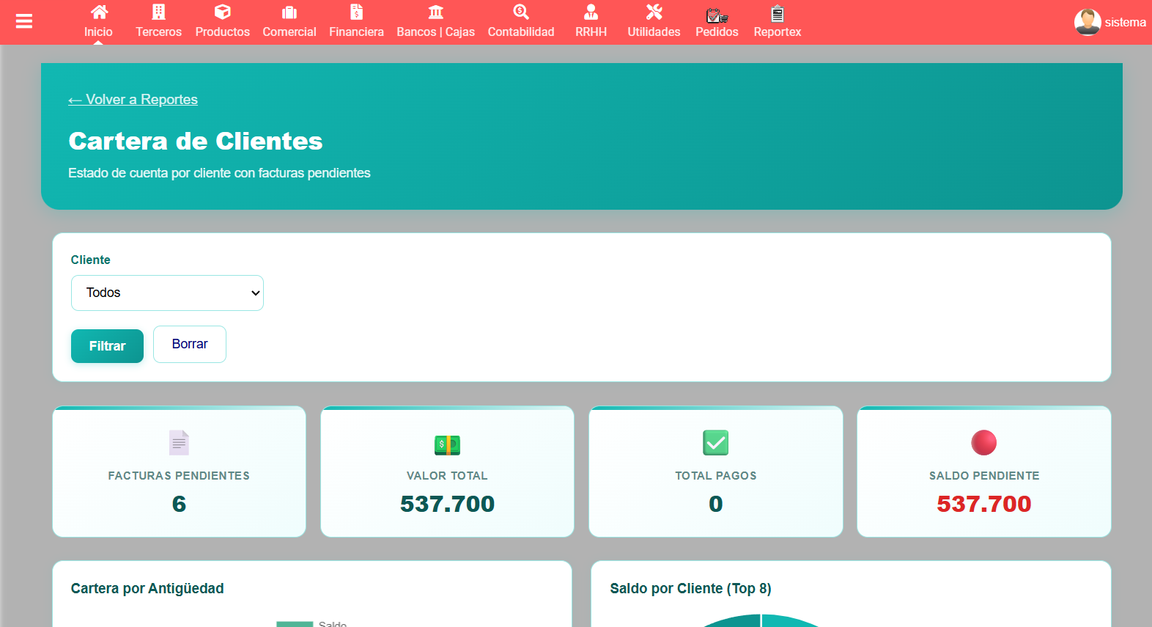
Task: Click the Cliente field label
Action: (x=91, y=260)
